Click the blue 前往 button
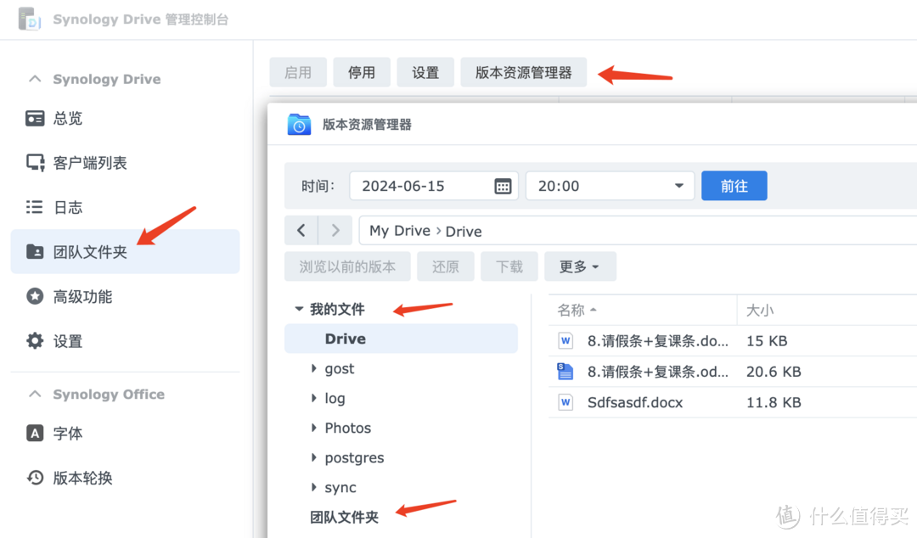The image size is (917, 538). [734, 186]
